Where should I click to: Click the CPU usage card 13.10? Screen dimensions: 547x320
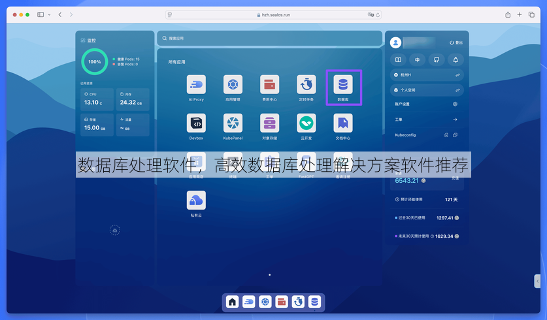[97, 99]
